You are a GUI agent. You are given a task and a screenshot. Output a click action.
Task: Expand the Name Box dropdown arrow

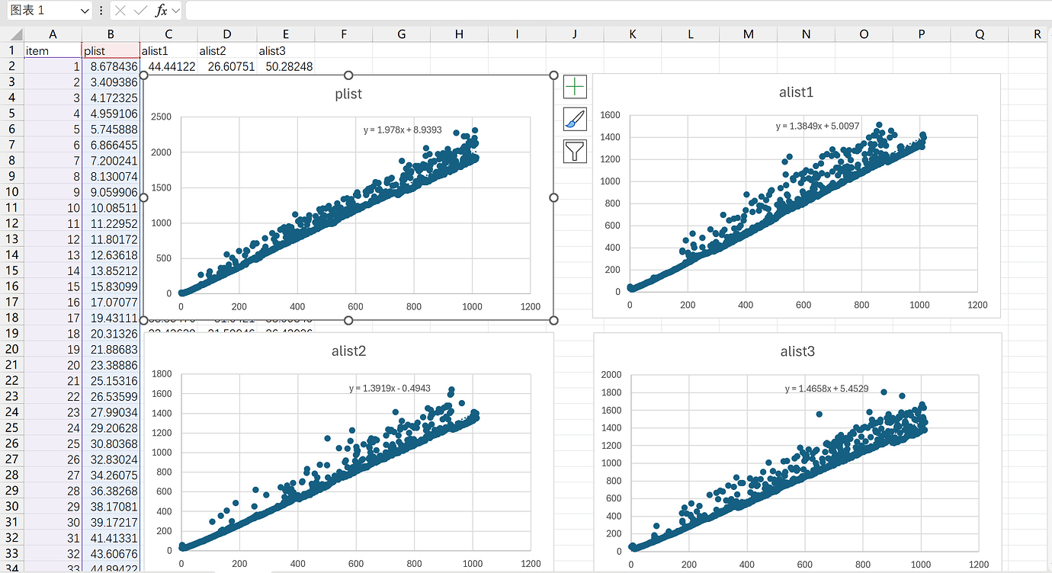coord(85,11)
